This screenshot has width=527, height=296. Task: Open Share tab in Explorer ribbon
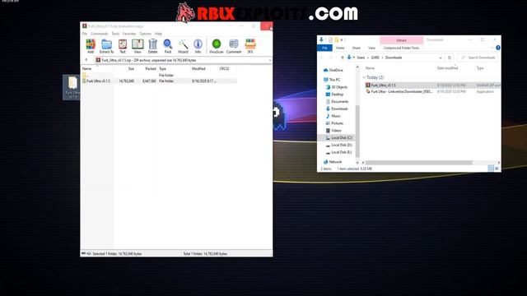(x=357, y=48)
